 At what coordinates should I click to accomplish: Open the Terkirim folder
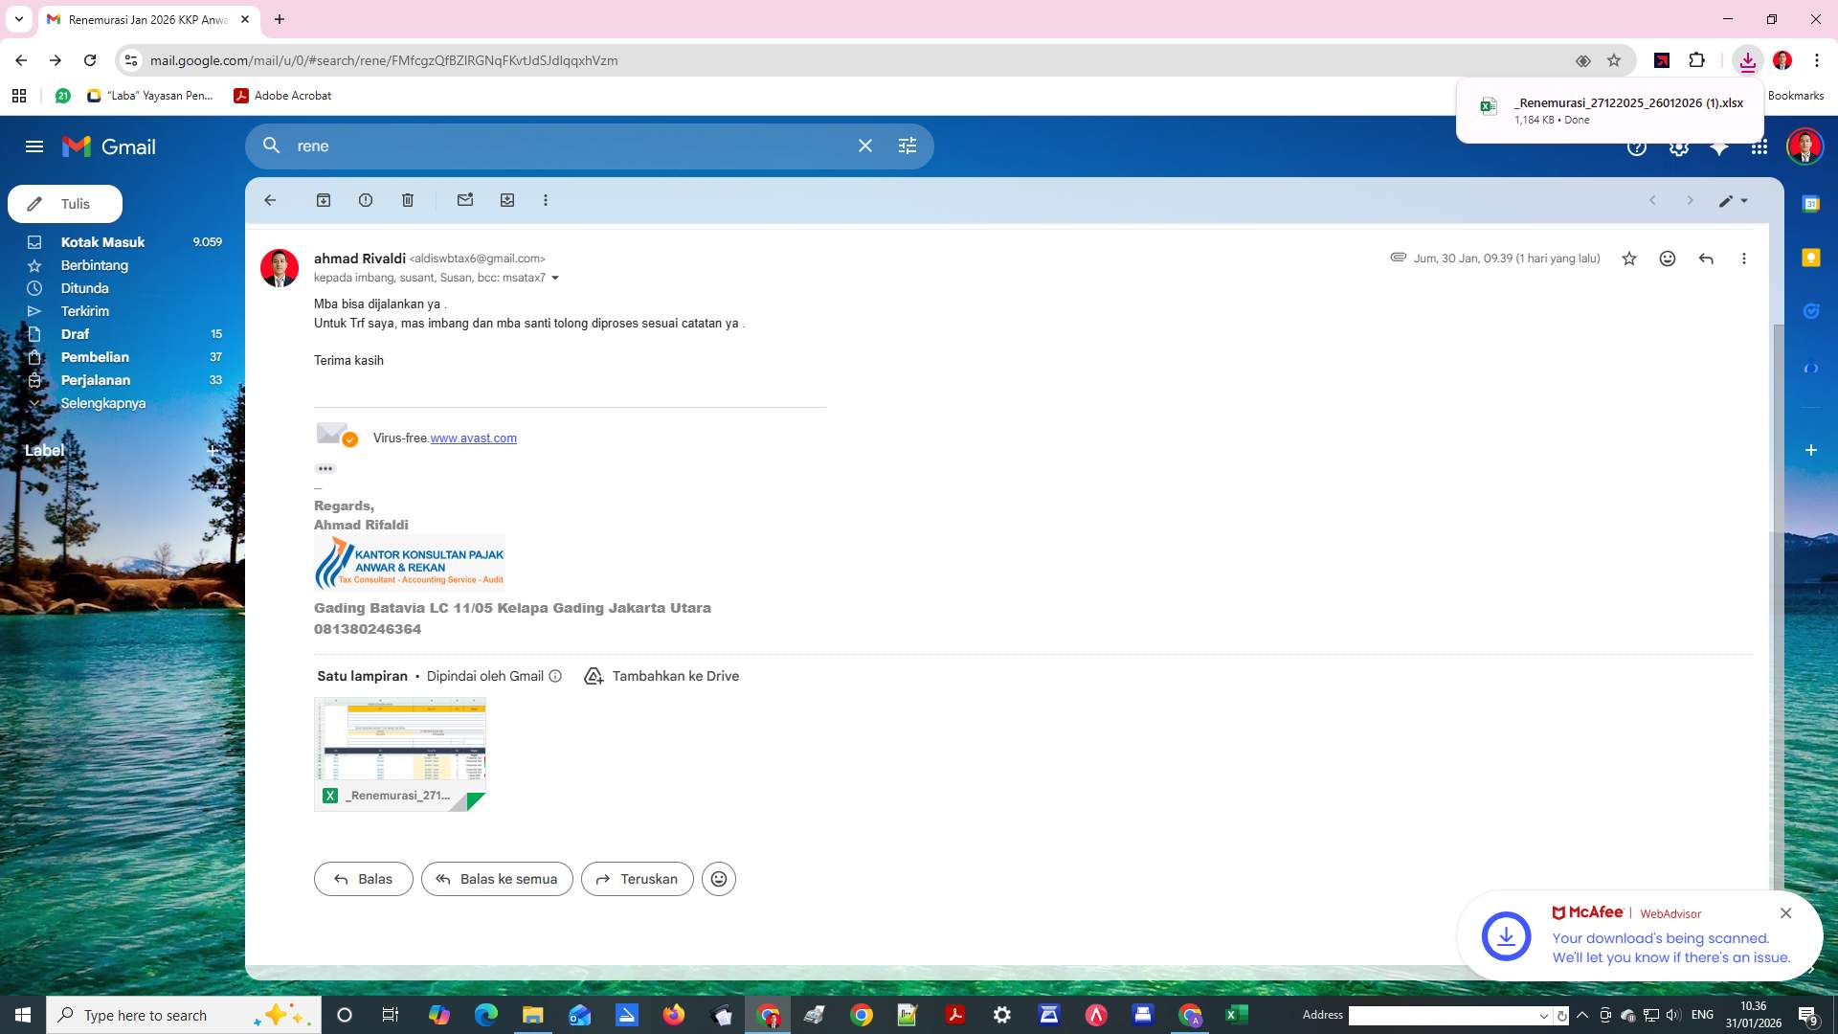pyautogui.click(x=84, y=311)
